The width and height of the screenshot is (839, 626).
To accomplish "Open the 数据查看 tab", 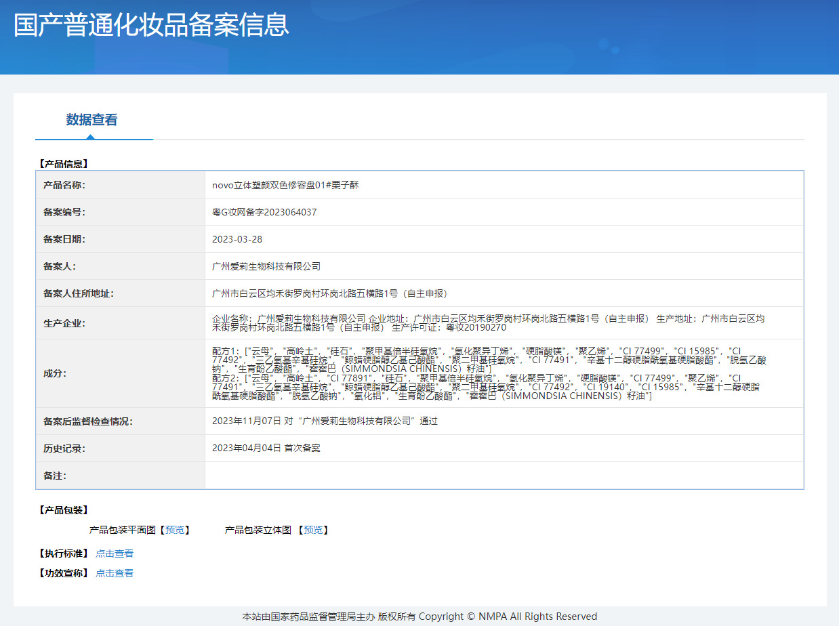I will [x=92, y=120].
